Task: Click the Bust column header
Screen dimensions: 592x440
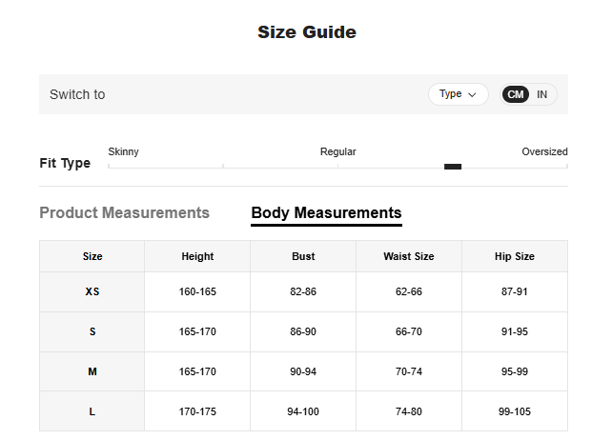Action: click(x=303, y=256)
